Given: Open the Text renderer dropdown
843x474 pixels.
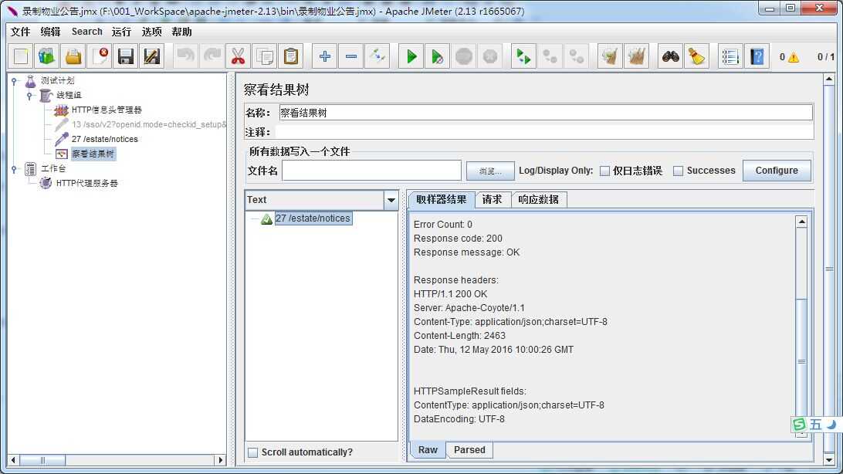Looking at the screenshot, I should tap(391, 200).
